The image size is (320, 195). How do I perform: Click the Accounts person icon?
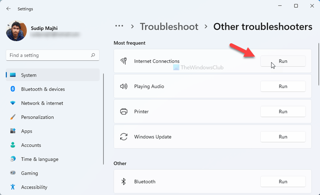pos(13,145)
